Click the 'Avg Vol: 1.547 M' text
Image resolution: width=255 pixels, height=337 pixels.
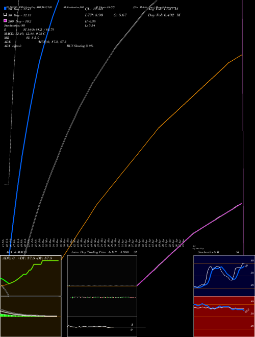point(163,9)
